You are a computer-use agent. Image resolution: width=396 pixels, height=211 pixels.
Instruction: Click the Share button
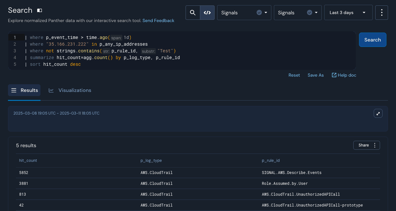[x=367, y=145]
